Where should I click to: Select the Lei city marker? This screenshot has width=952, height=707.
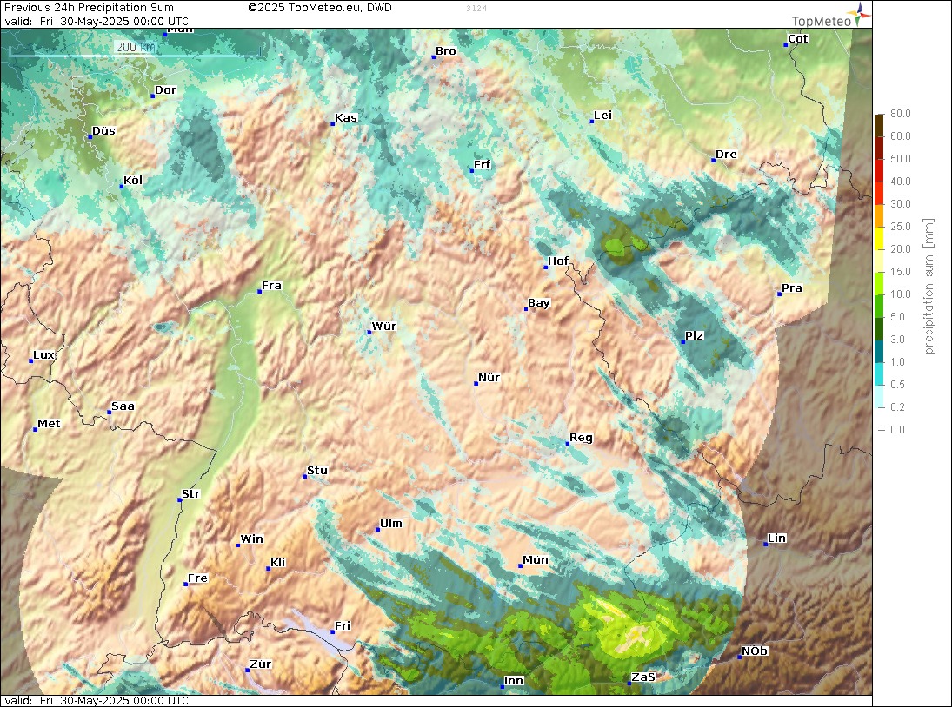(x=591, y=122)
